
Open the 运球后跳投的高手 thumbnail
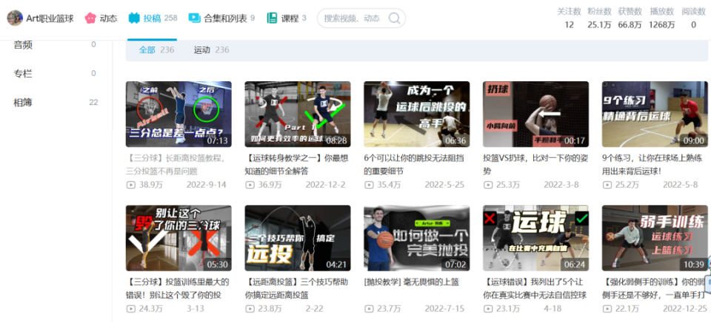pos(417,114)
